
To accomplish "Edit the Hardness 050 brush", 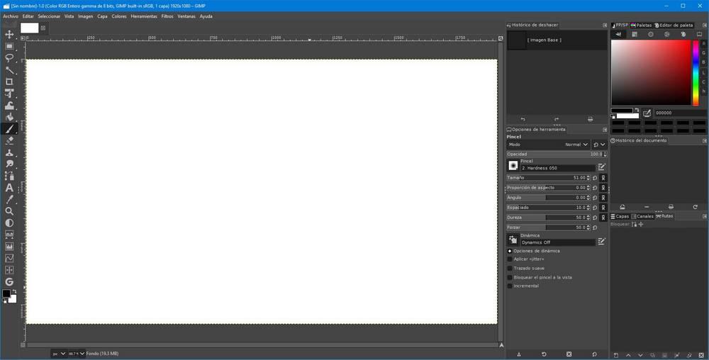I will point(601,167).
